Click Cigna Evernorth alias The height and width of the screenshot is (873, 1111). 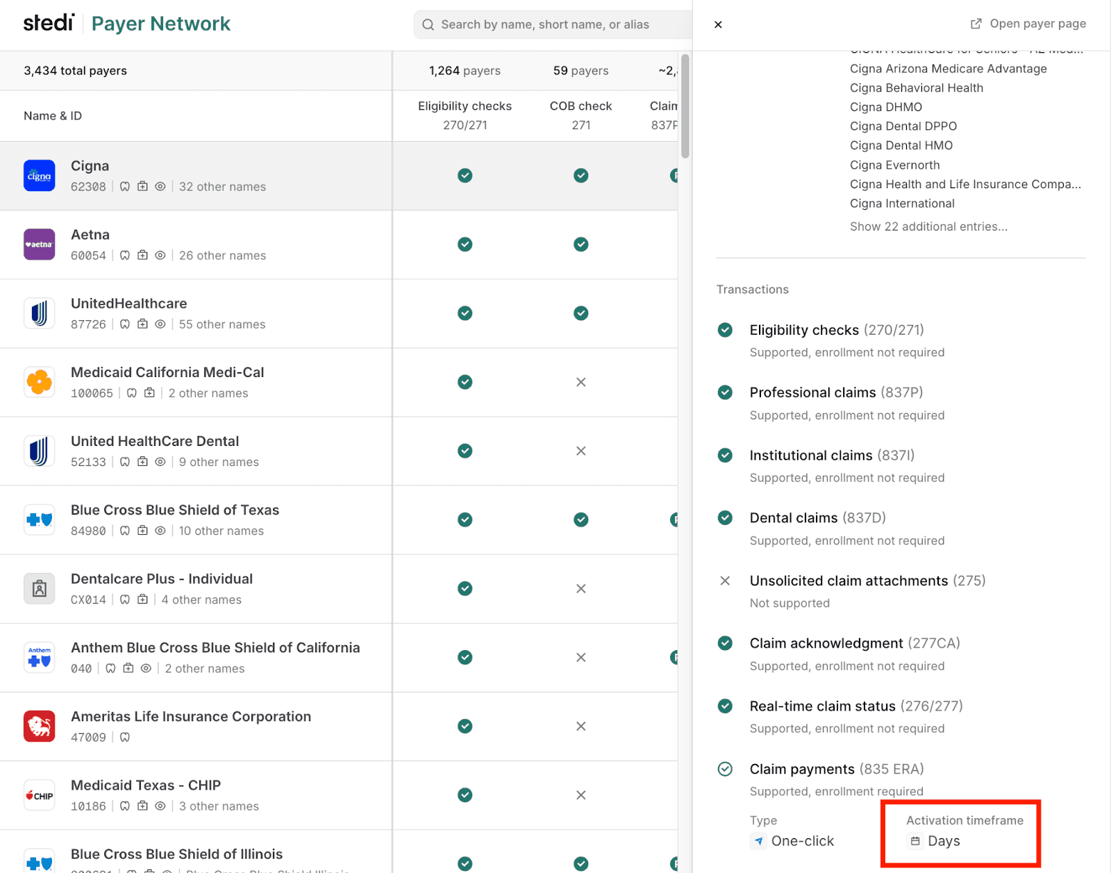point(895,165)
